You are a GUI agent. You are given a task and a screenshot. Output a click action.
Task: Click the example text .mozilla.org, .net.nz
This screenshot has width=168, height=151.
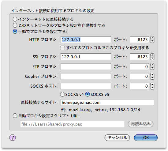(x=87, y=110)
